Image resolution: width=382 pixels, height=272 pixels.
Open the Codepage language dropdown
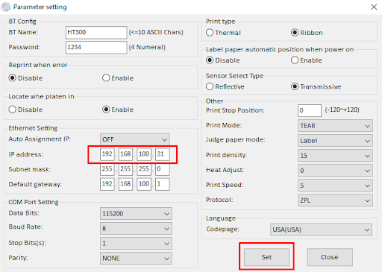[x=321, y=230]
